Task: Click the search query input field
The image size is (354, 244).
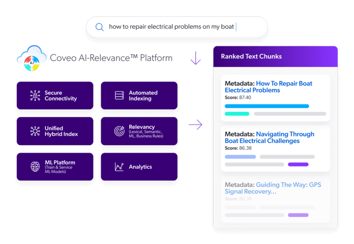Action: 171,27
